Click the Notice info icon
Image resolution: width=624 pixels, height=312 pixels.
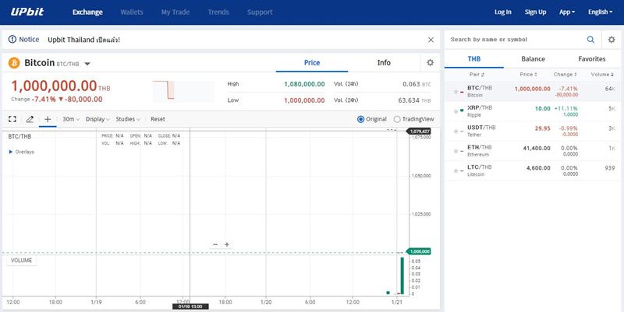tap(12, 40)
